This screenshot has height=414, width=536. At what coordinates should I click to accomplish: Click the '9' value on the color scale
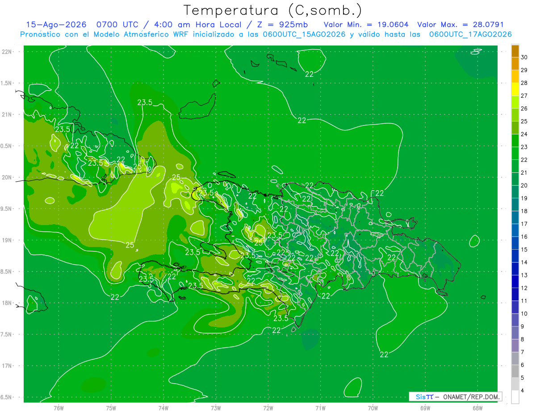click(523, 326)
